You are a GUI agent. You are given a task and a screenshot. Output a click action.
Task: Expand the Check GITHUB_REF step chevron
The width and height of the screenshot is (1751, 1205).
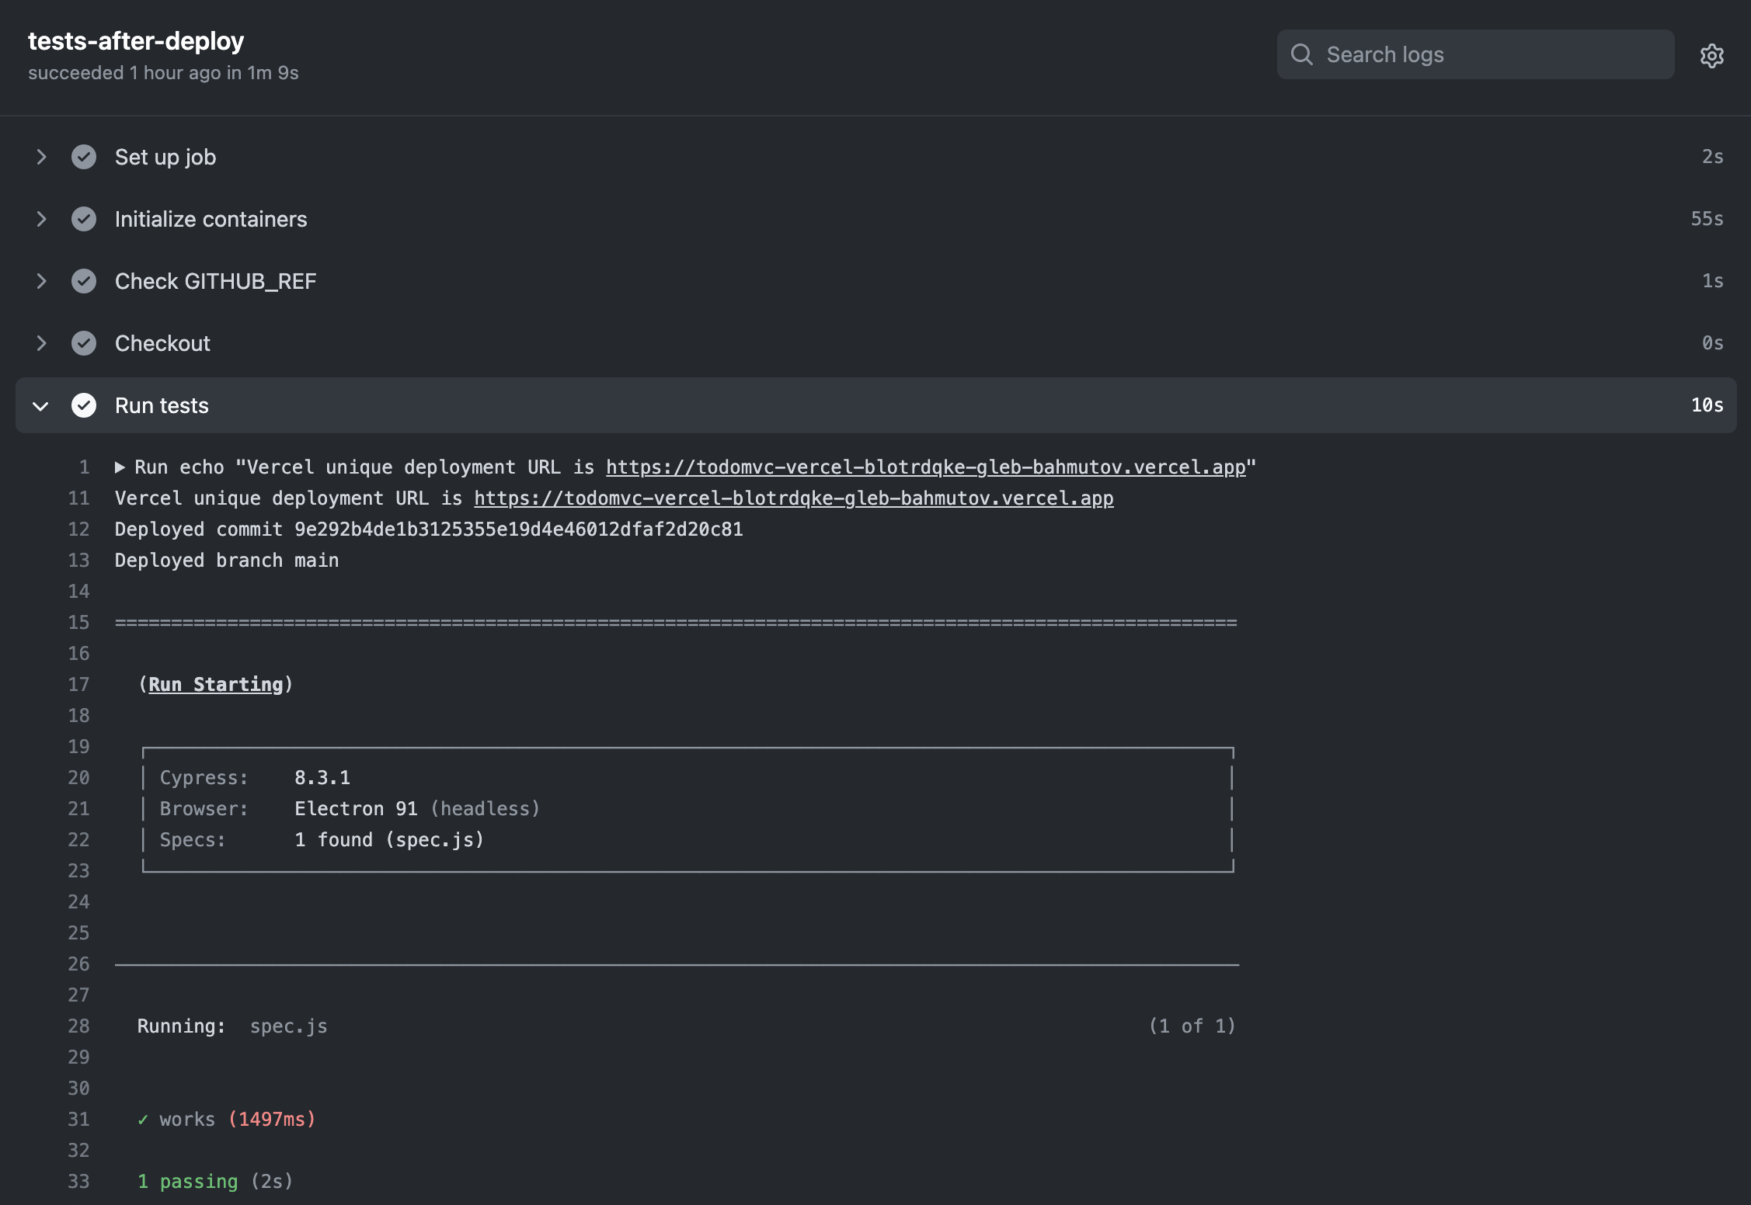tap(41, 281)
